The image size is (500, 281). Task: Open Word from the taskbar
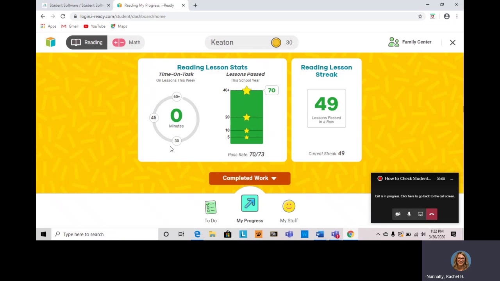point(320,234)
